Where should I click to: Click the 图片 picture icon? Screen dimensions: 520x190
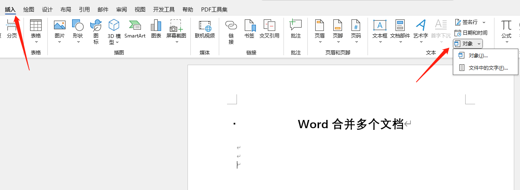point(60,26)
